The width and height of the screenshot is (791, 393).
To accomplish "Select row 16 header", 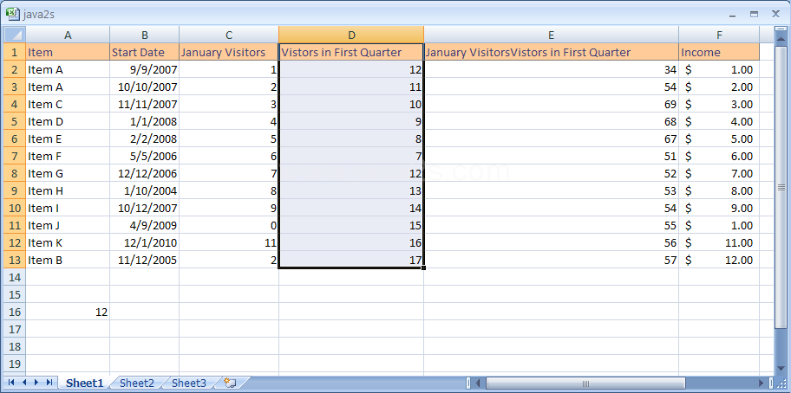I will click(15, 312).
